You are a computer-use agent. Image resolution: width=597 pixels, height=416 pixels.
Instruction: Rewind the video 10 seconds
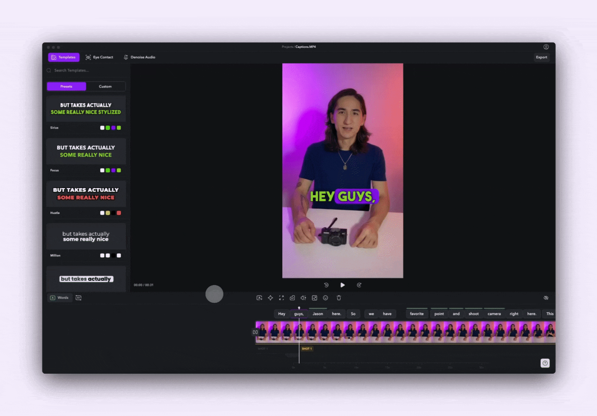(326, 285)
